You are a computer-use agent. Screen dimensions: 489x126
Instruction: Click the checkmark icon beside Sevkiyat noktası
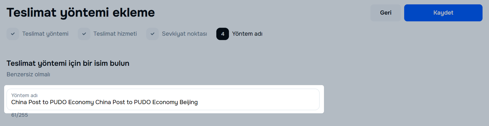(153, 34)
